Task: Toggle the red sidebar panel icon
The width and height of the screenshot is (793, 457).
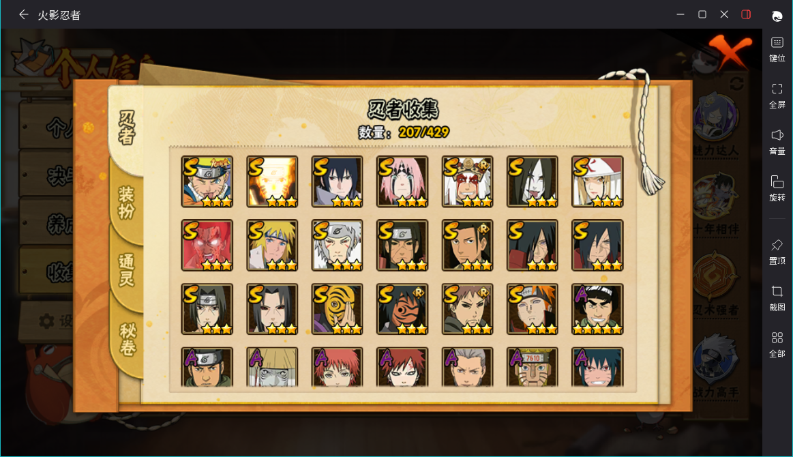Action: 746,14
